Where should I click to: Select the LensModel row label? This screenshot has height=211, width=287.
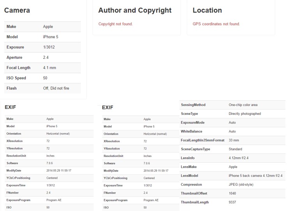(190, 176)
